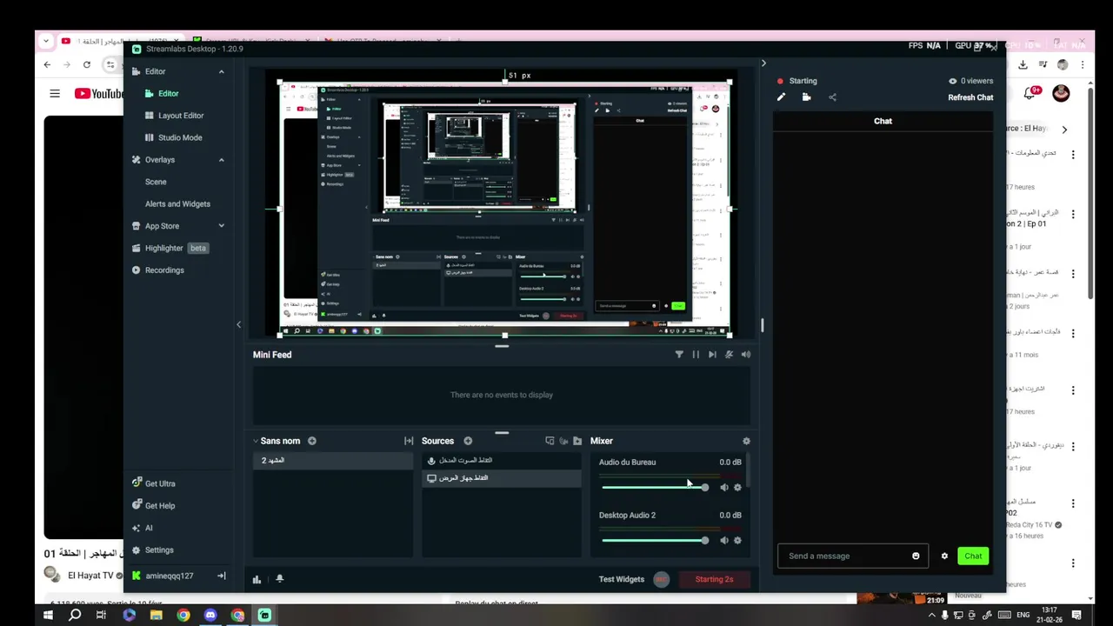Open Mixer advanced audio settings gear
1113x626 pixels.
click(x=746, y=441)
